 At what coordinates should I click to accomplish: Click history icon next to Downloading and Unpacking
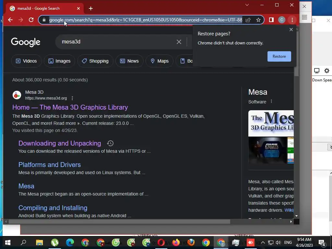pyautogui.click(x=110, y=143)
